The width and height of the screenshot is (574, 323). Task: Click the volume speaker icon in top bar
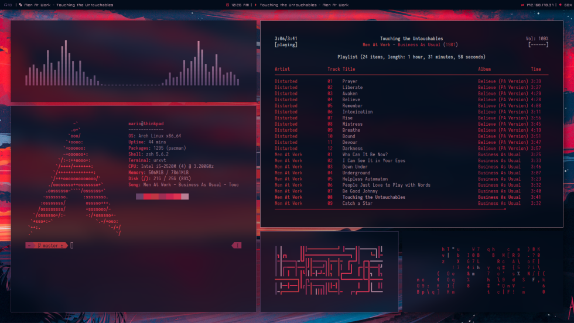tap(560, 5)
